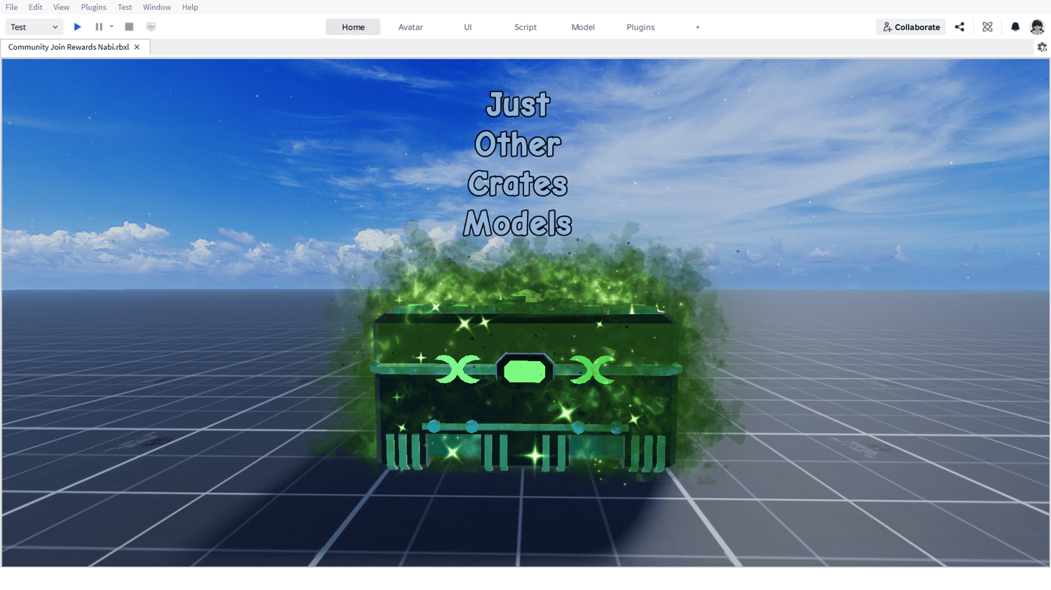Open the user avatar profile
The width and height of the screenshot is (1051, 590).
[1037, 27]
